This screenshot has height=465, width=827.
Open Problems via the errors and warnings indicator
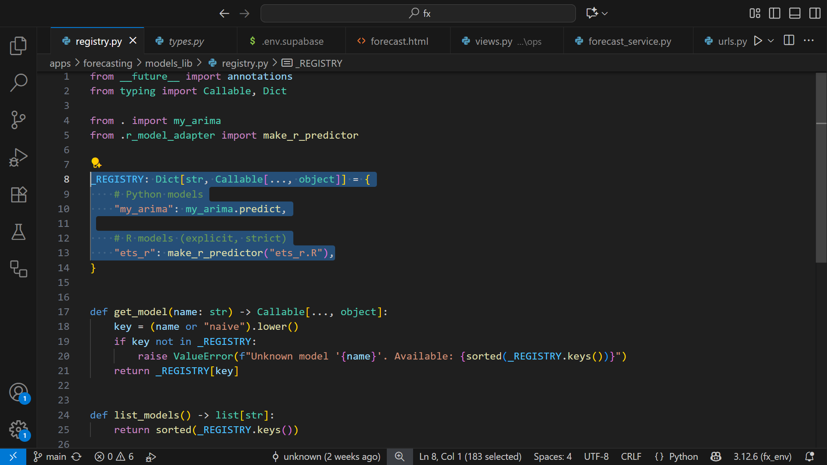click(x=113, y=457)
